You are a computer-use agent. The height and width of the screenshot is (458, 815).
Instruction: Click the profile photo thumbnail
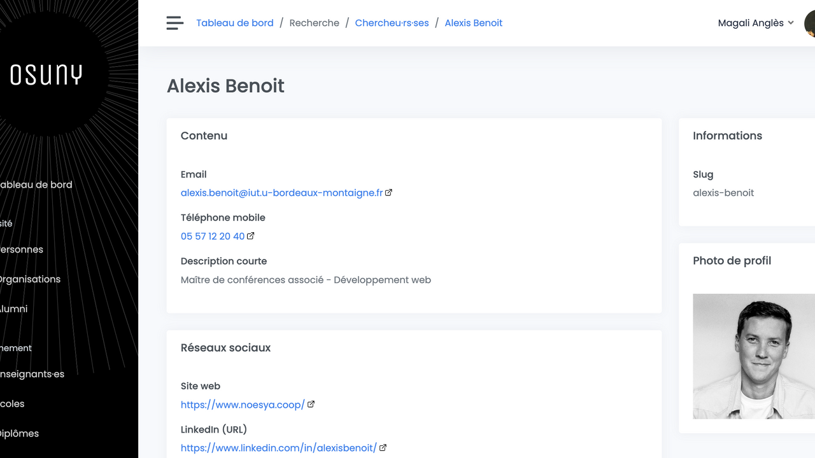(753, 356)
